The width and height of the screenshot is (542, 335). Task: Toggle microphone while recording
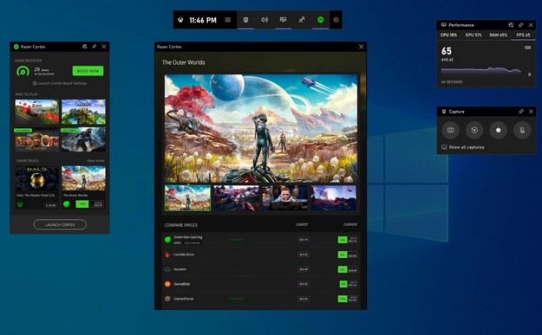tap(522, 130)
